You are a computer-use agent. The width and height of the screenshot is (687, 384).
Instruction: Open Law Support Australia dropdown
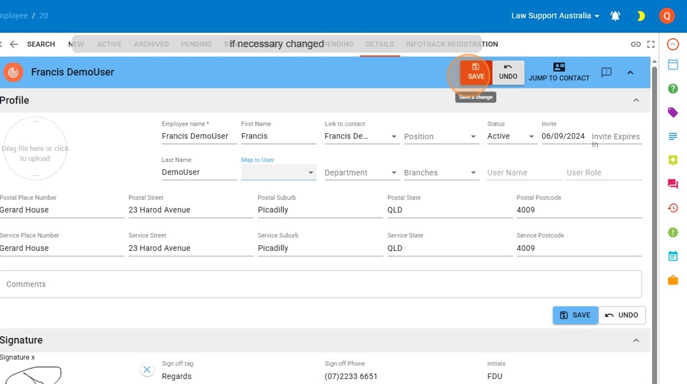pos(555,16)
